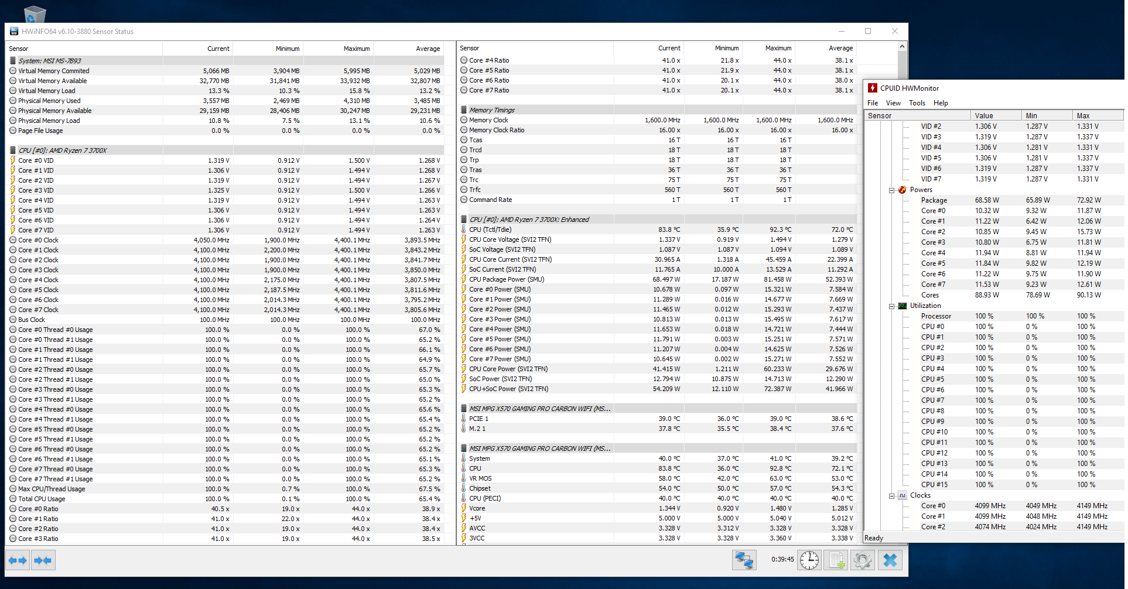Click the clock icon beside Bus Clock
This screenshot has width=1128, height=589.
pos(13,320)
